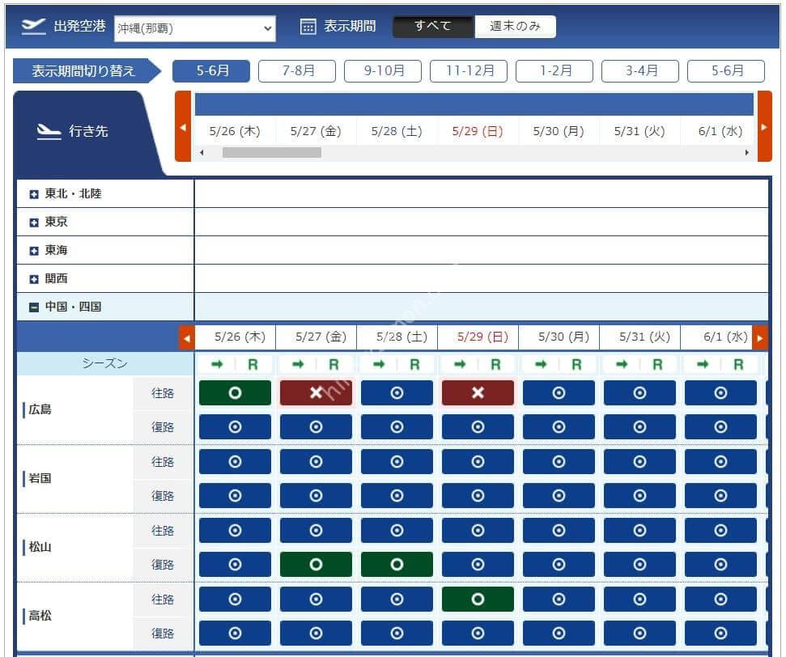
Task: Select 広島 復路 on 5/26
Action: (x=235, y=427)
